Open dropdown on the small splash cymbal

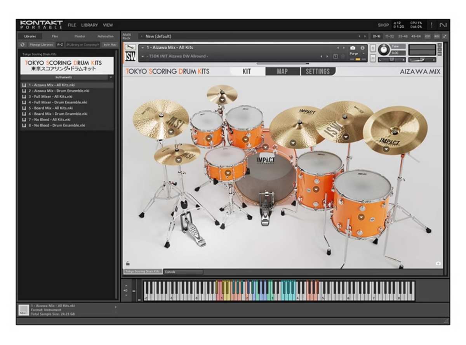click(x=222, y=100)
